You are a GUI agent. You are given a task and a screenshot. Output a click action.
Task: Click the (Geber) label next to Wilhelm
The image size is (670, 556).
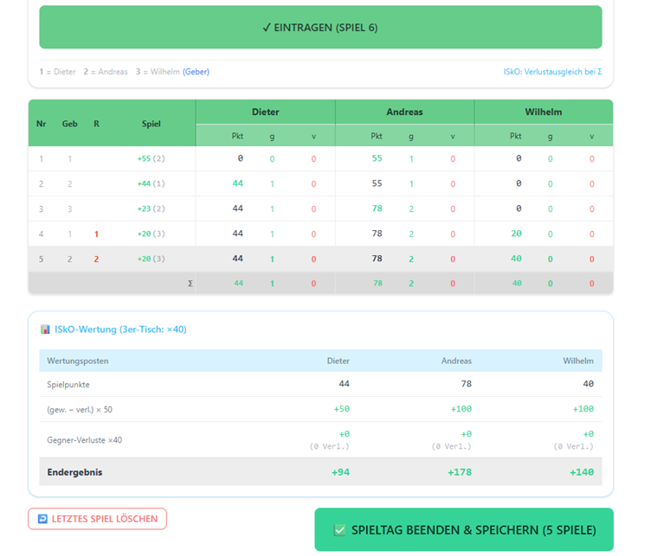tap(196, 72)
